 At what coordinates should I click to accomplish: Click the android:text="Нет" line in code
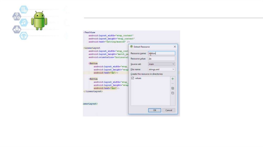(x=105, y=88)
